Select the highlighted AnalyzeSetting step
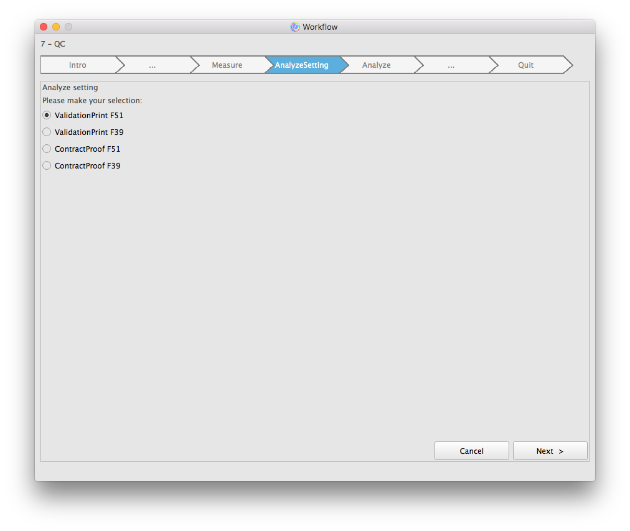Image resolution: width=630 pixels, height=531 pixels. (x=302, y=65)
